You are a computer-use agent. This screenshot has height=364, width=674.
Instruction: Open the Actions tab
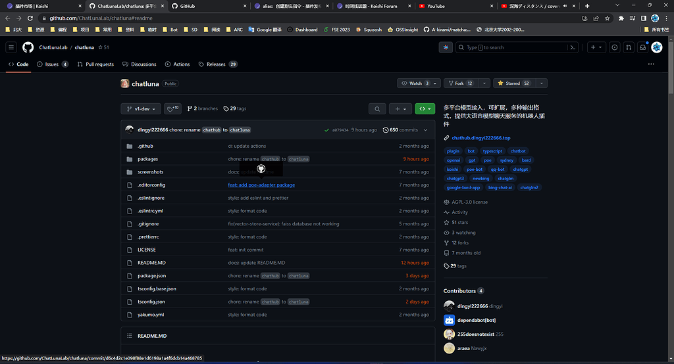(x=177, y=64)
